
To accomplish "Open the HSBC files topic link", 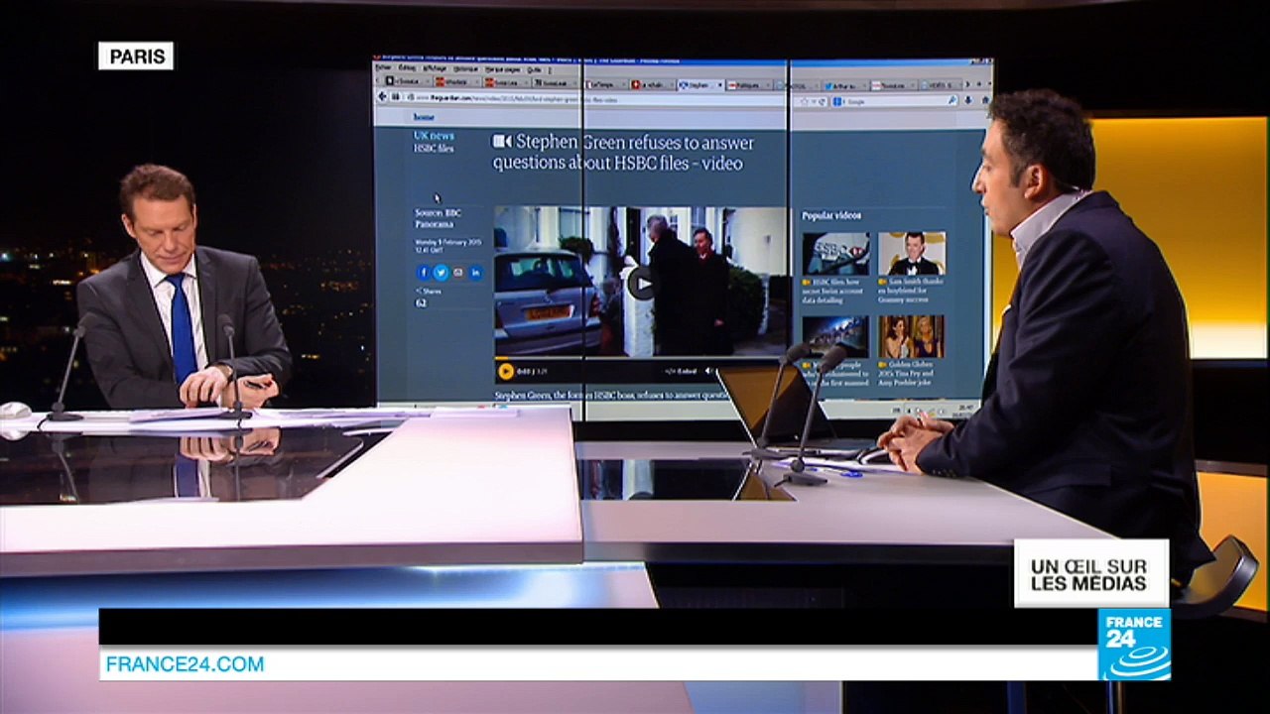I will click(x=434, y=148).
